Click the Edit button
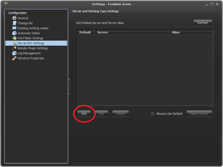The height and width of the screenshot is (167, 223). tap(101, 114)
